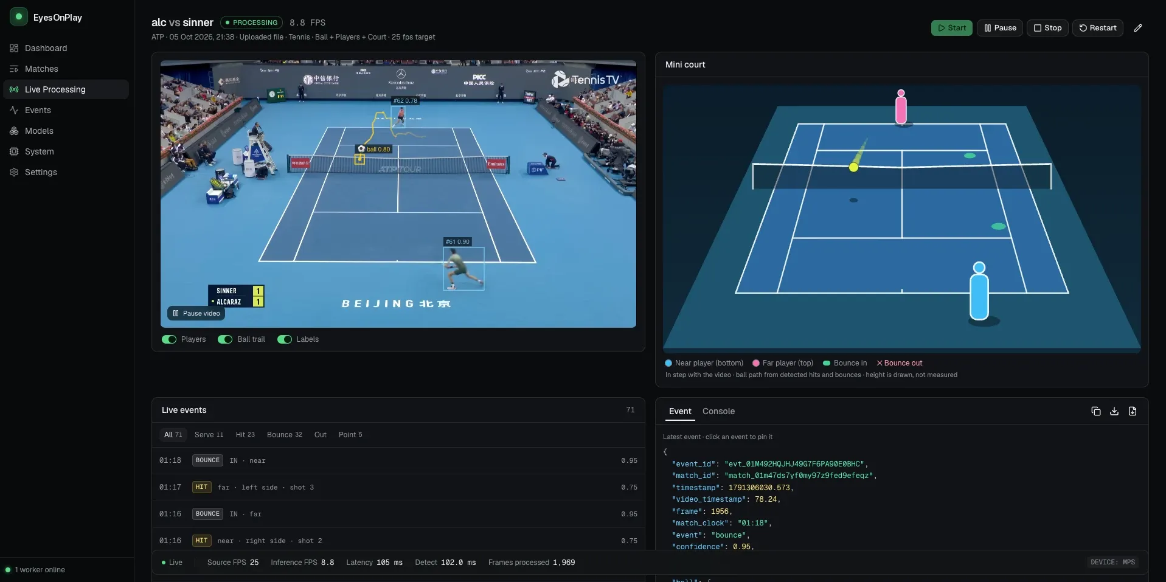This screenshot has width=1166, height=582.
Task: Filter live events by Serve
Action: 209,435
